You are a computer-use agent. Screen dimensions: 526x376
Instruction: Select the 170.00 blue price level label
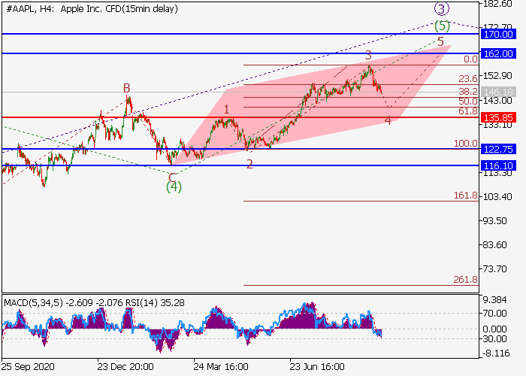point(497,35)
